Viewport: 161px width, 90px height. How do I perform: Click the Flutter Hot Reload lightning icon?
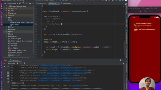17,63
